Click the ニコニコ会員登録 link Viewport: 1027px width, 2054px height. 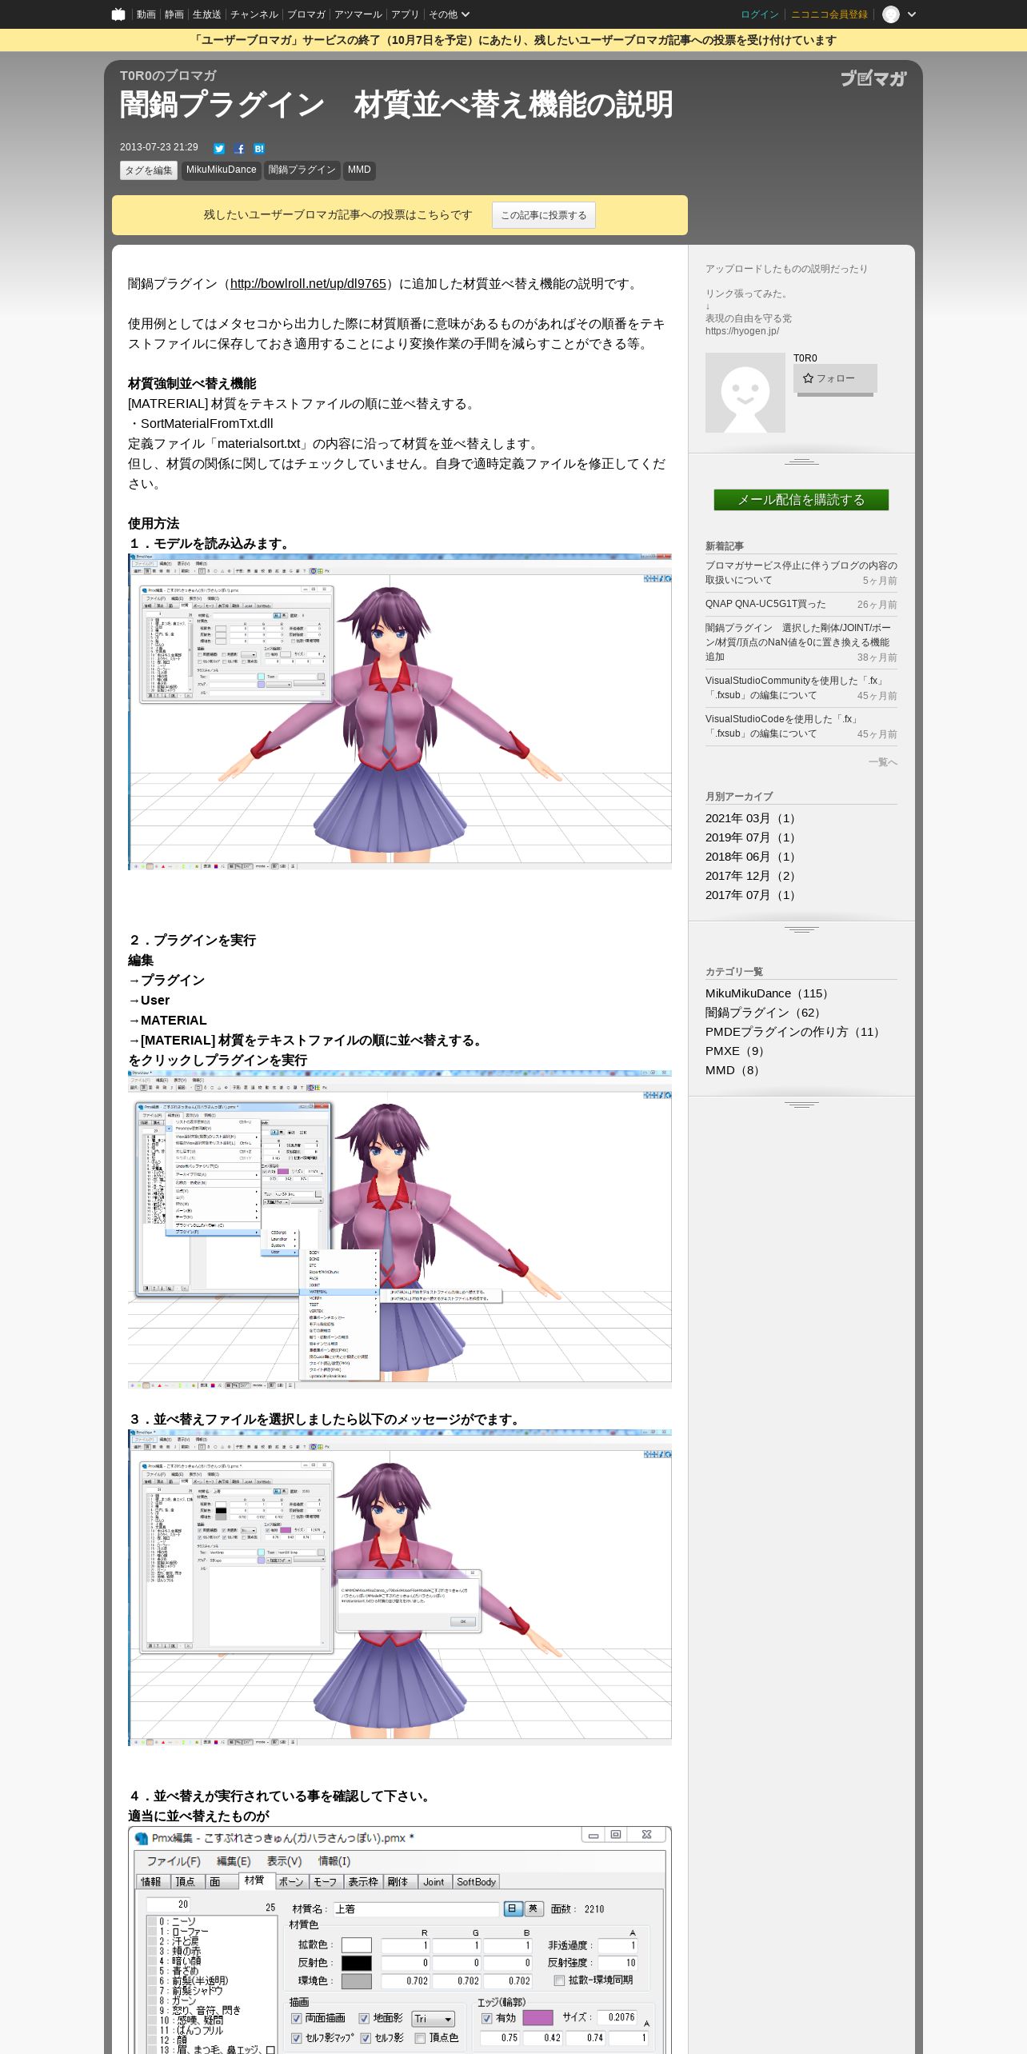click(x=829, y=14)
